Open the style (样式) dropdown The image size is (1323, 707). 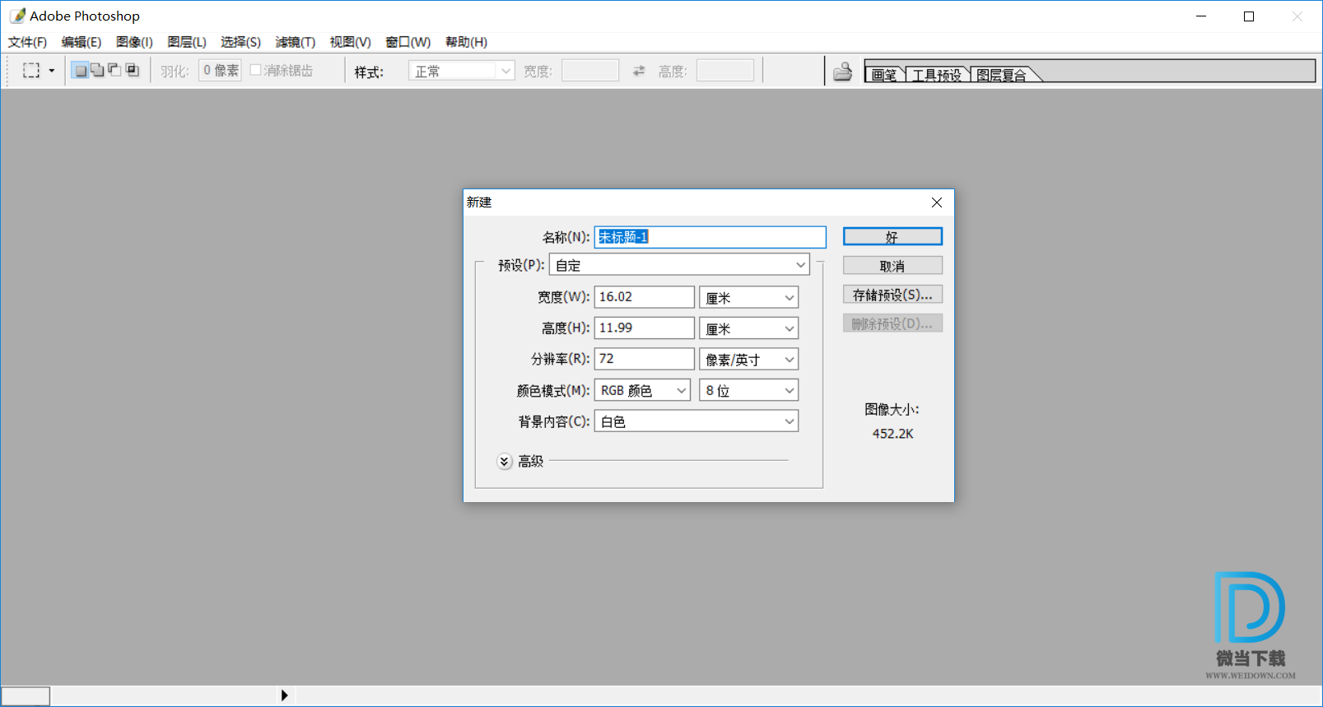461,71
